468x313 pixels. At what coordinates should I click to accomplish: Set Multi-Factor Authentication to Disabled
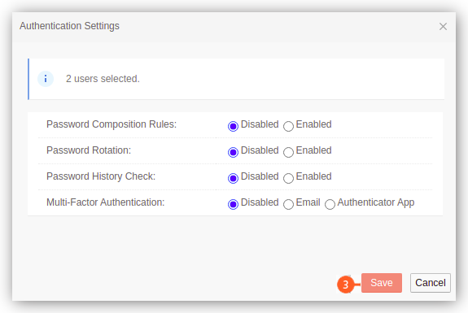(233, 204)
